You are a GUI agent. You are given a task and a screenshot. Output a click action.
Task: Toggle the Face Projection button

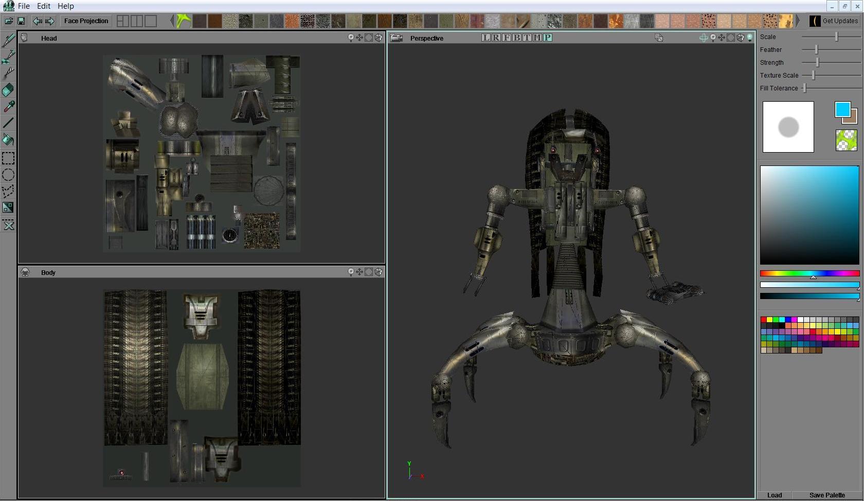pos(86,21)
